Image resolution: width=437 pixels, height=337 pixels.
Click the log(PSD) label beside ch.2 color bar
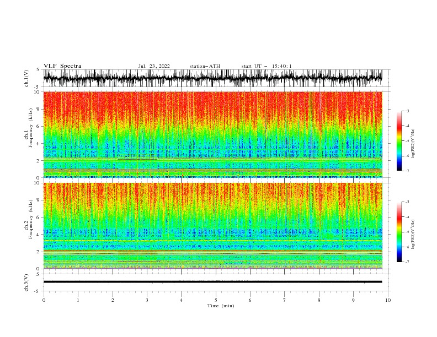pyautogui.click(x=413, y=234)
